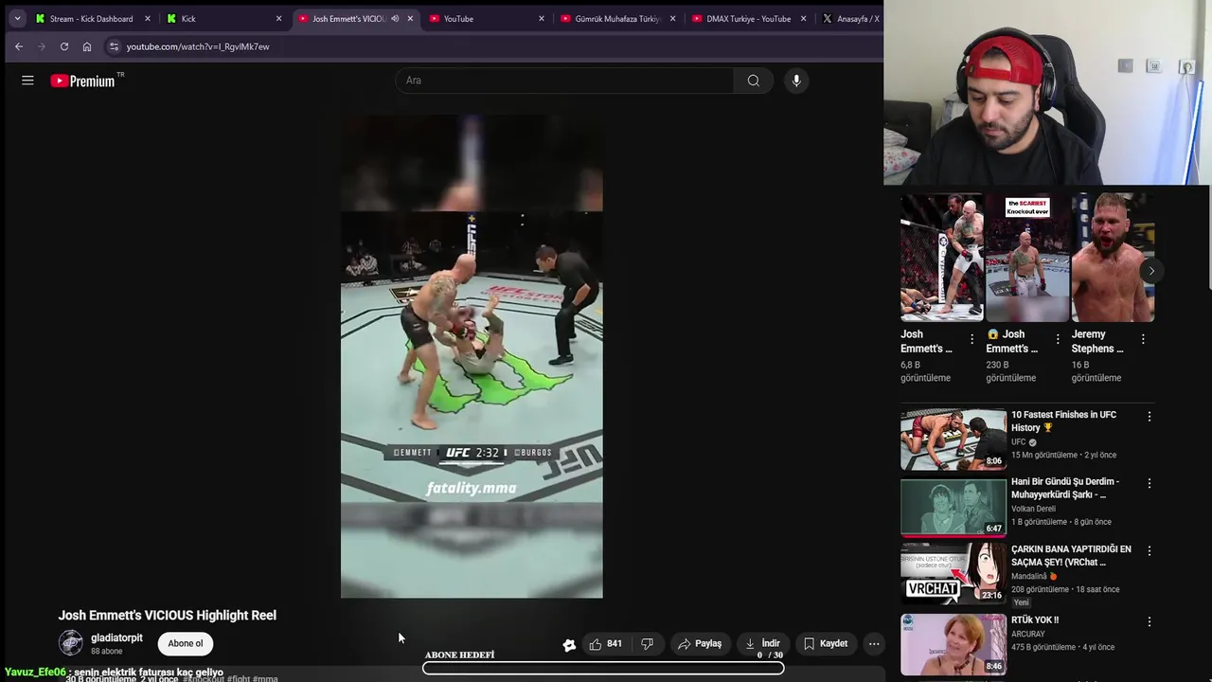
Task: Open browser home page
Action: coord(87,46)
